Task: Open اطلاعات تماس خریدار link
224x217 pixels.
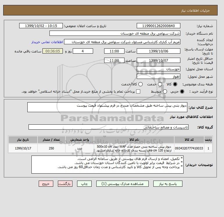Action: coord(47,42)
